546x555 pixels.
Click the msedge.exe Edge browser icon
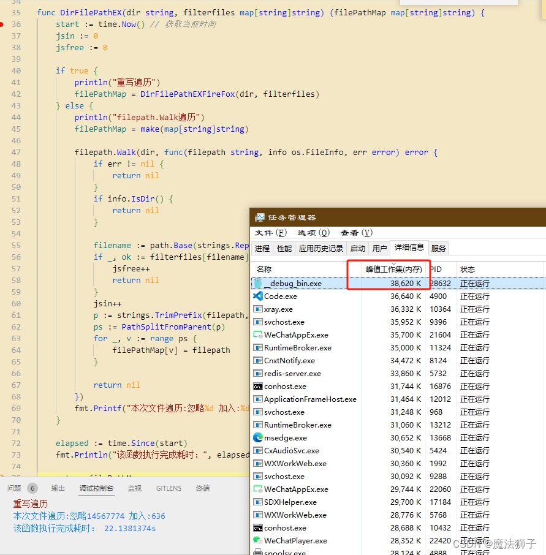click(x=258, y=437)
